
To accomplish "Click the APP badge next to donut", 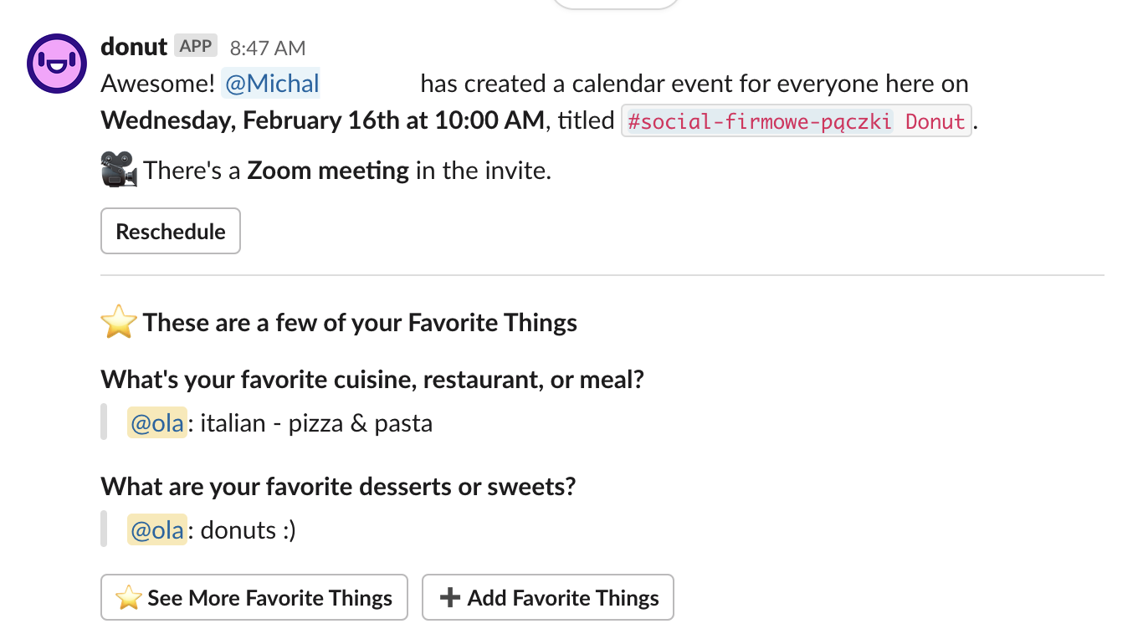I will 196,46.
